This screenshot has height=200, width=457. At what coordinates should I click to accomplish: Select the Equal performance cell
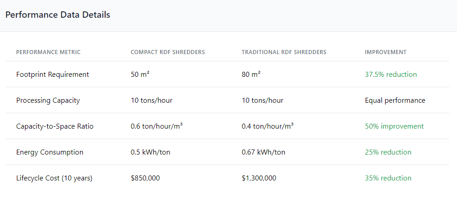point(395,100)
